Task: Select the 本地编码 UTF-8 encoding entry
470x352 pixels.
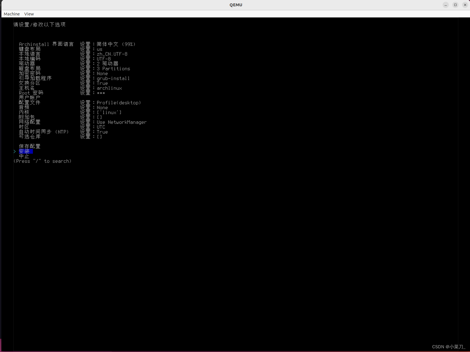Action: 29,59
